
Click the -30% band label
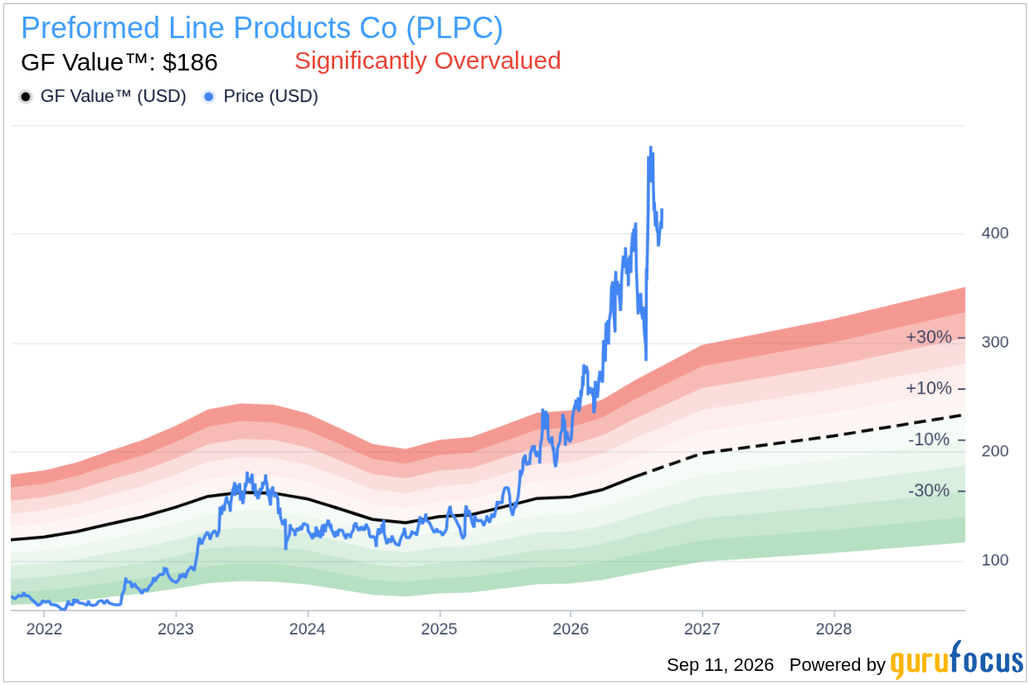[x=929, y=491]
